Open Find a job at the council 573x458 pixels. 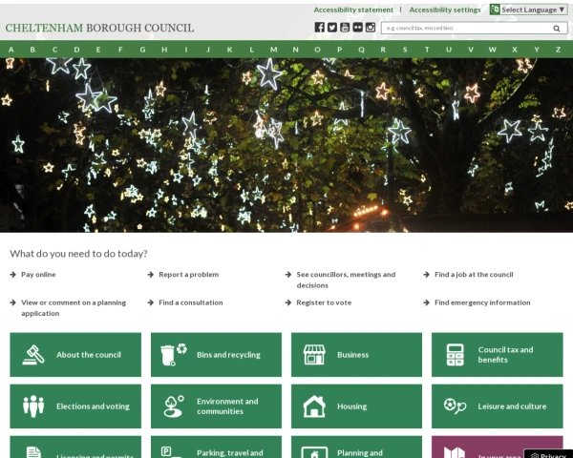coord(474,274)
